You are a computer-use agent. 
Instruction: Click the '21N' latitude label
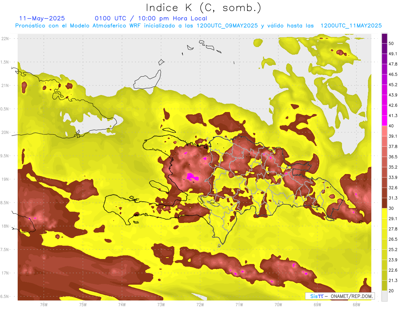pos(5,85)
